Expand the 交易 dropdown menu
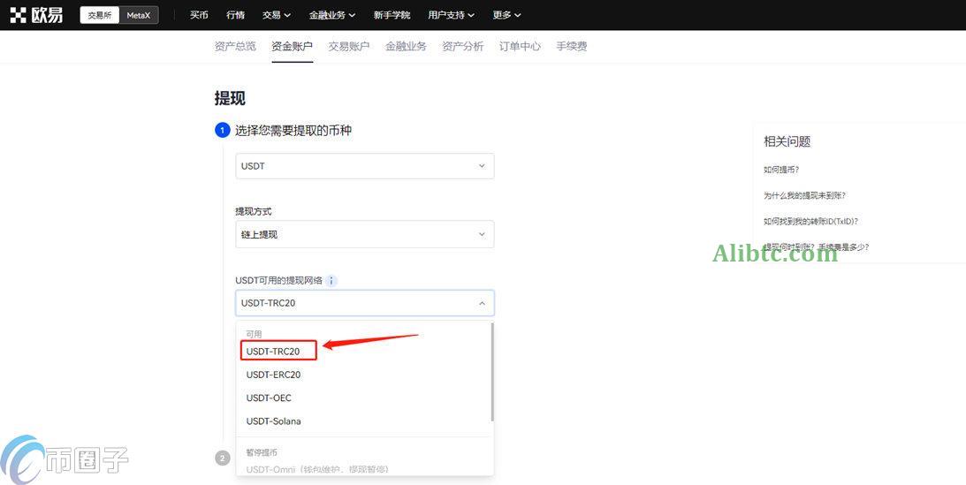Screen dimensions: 966x485 pyautogui.click(x=277, y=15)
